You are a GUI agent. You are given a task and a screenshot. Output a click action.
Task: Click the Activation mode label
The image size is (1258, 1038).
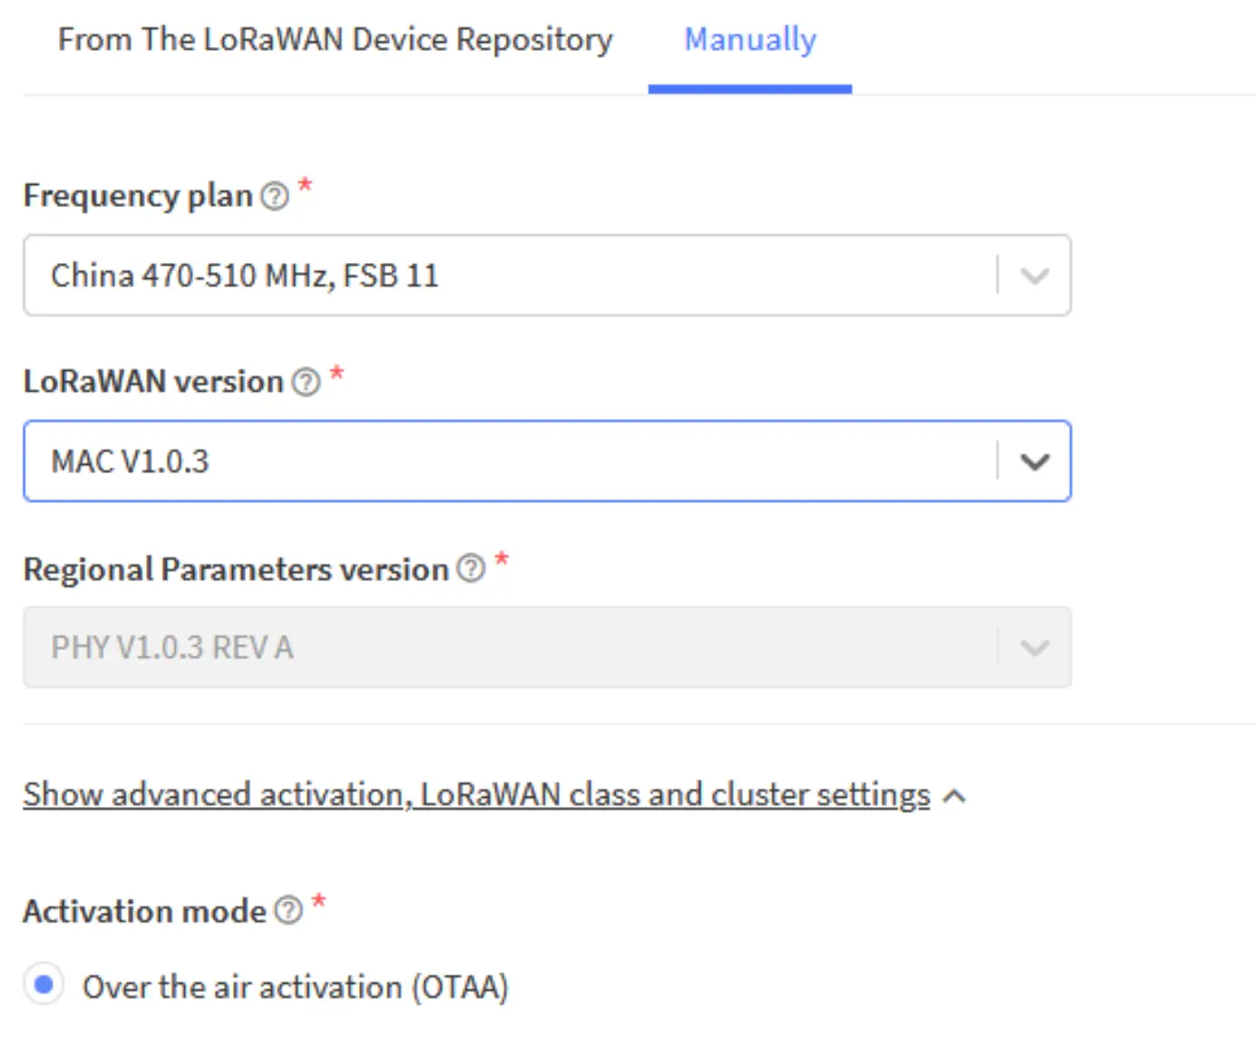click(144, 911)
